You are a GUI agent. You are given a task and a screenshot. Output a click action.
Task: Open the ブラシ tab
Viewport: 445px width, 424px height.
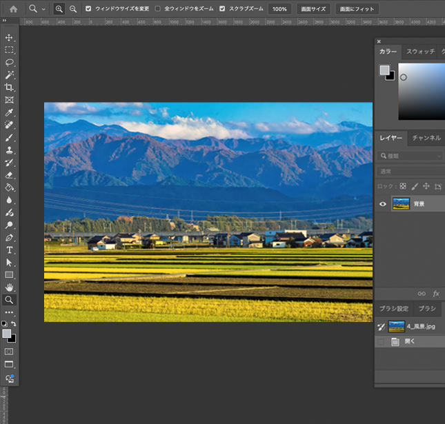click(x=427, y=309)
